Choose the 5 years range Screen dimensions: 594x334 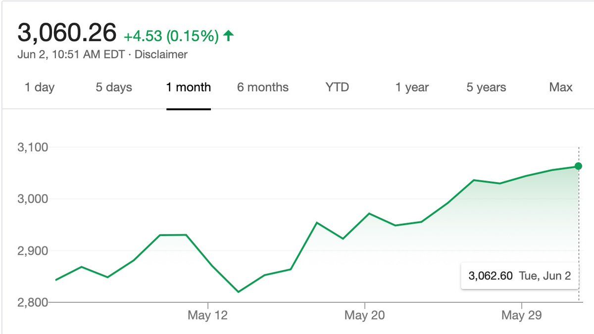click(486, 88)
